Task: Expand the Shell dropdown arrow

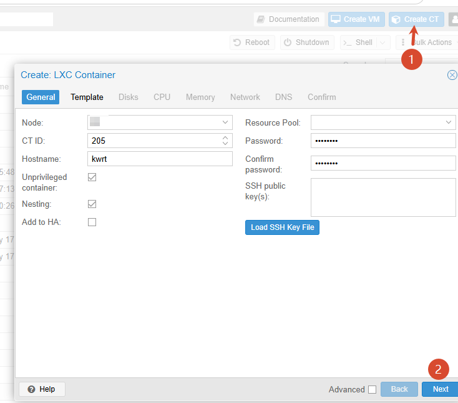Action: (383, 42)
